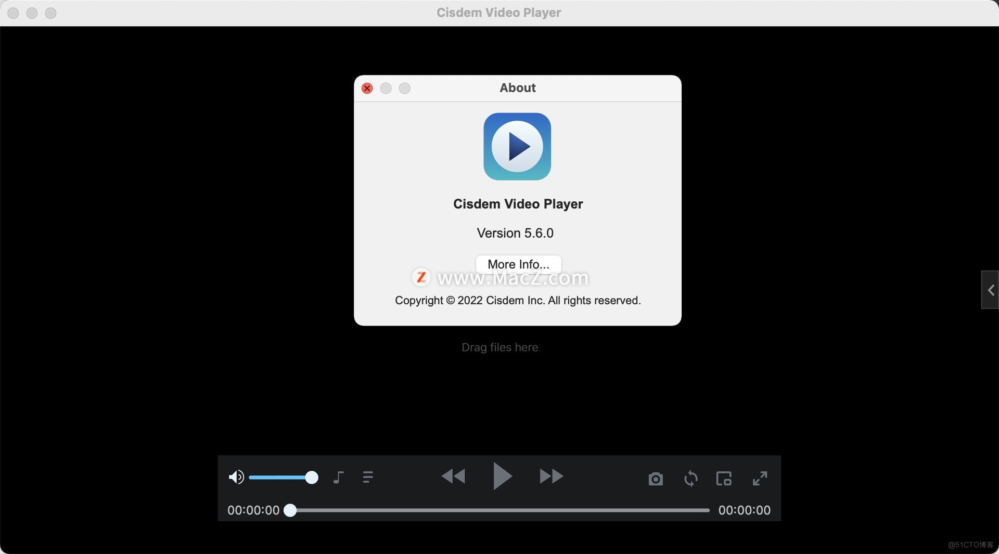999x554 pixels.
Task: Click the Cisdem Video Player app icon
Action: pos(517,147)
